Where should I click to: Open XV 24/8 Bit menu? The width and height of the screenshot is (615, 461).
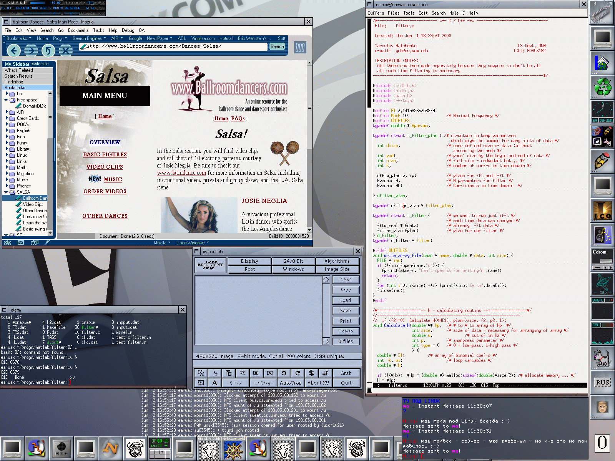click(x=293, y=261)
